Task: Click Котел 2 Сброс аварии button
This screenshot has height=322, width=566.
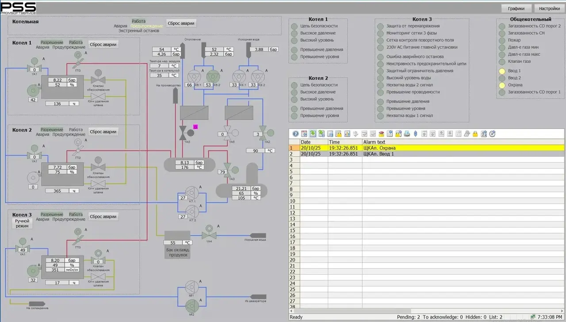Action: (103, 132)
